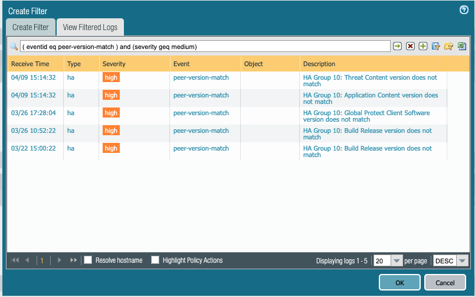Open help via the question mark icon
The height and width of the screenshot is (297, 475).
[464, 10]
